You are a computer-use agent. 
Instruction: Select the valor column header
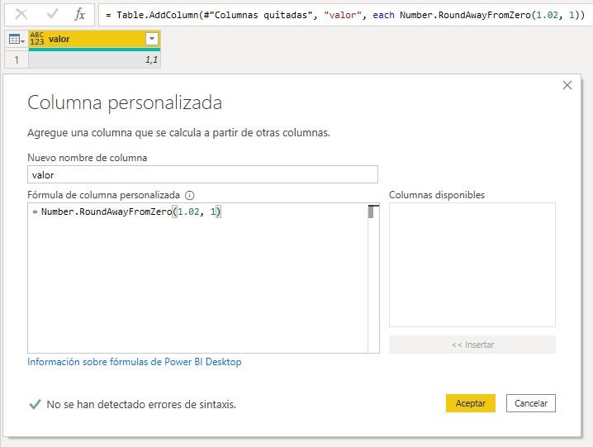click(91, 39)
